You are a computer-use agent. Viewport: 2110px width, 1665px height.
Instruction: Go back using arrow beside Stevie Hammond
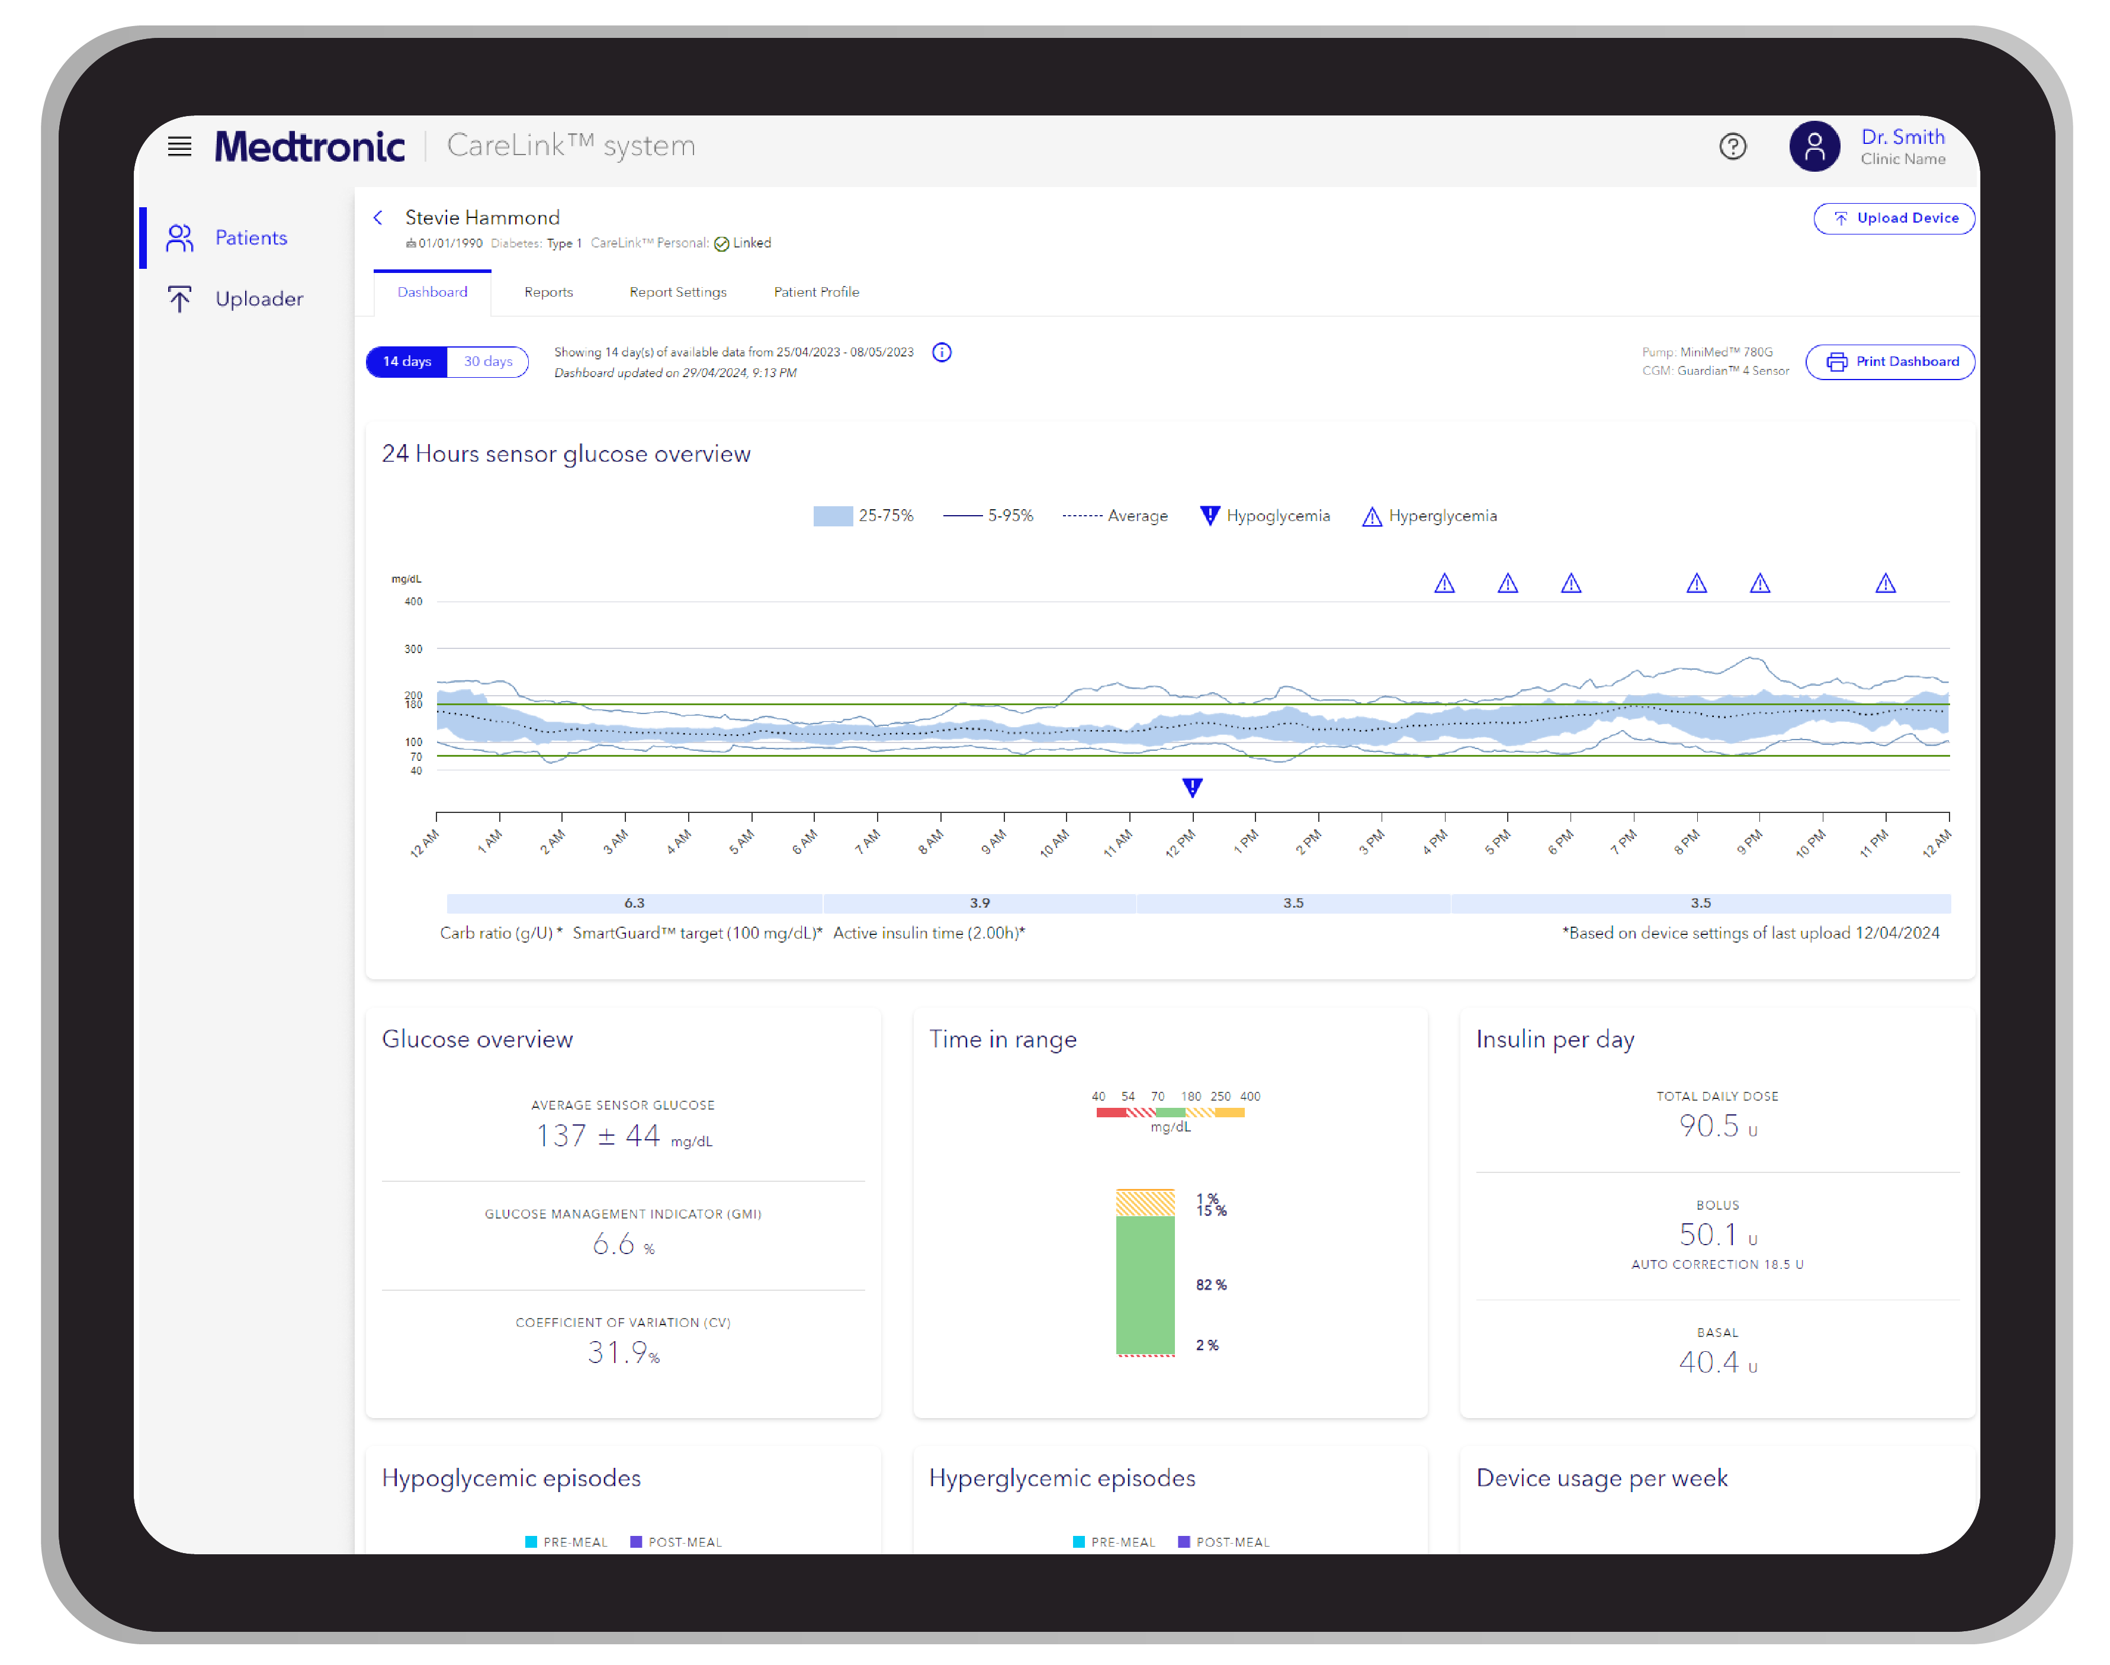tap(378, 217)
